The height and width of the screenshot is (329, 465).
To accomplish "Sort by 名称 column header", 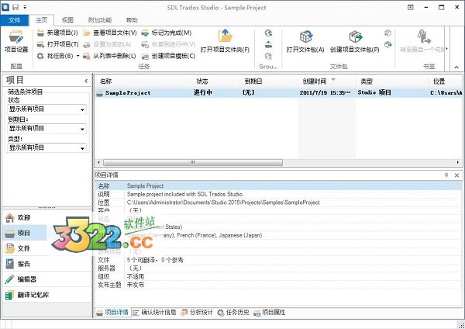I will tap(143, 81).
